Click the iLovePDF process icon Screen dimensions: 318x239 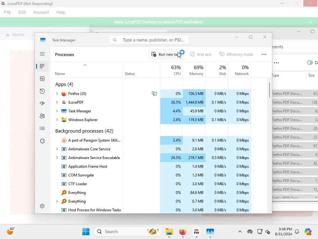click(64, 102)
